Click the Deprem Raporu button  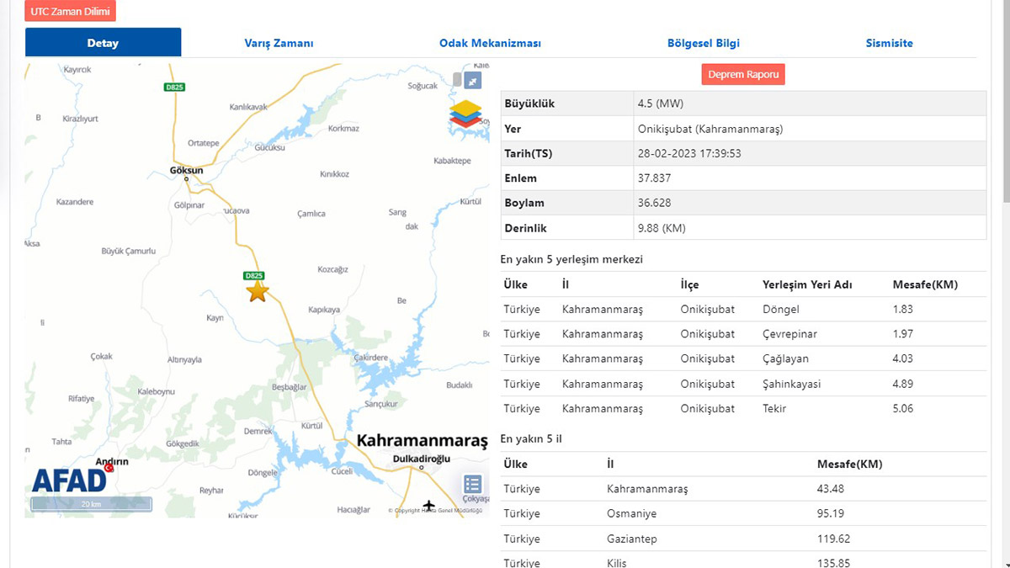click(x=743, y=74)
